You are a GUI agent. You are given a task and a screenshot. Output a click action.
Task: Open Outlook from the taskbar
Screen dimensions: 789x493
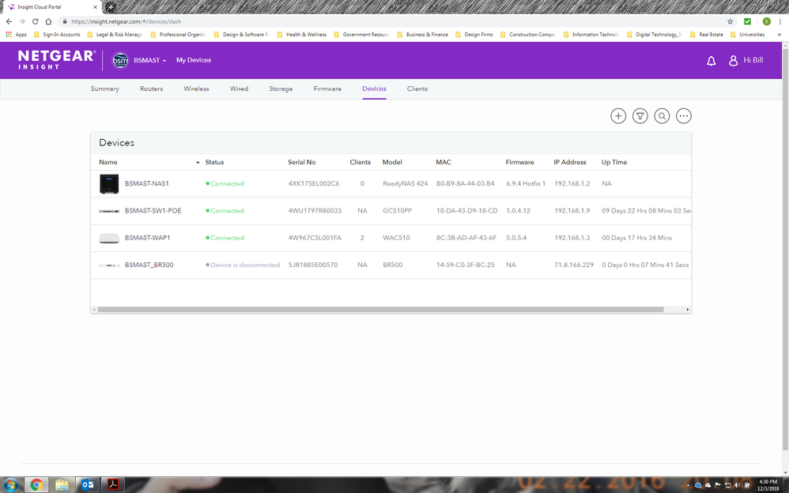(x=87, y=484)
